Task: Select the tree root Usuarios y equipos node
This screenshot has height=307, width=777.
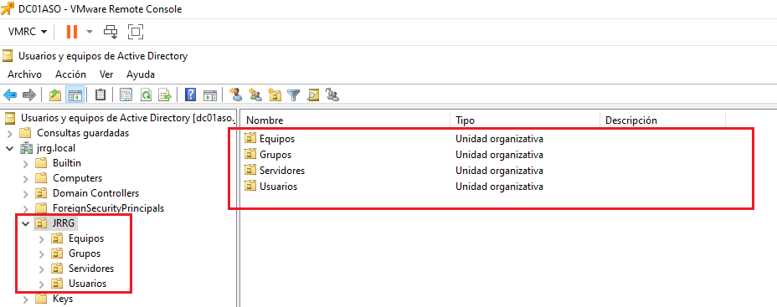Action: pyautogui.click(x=128, y=118)
